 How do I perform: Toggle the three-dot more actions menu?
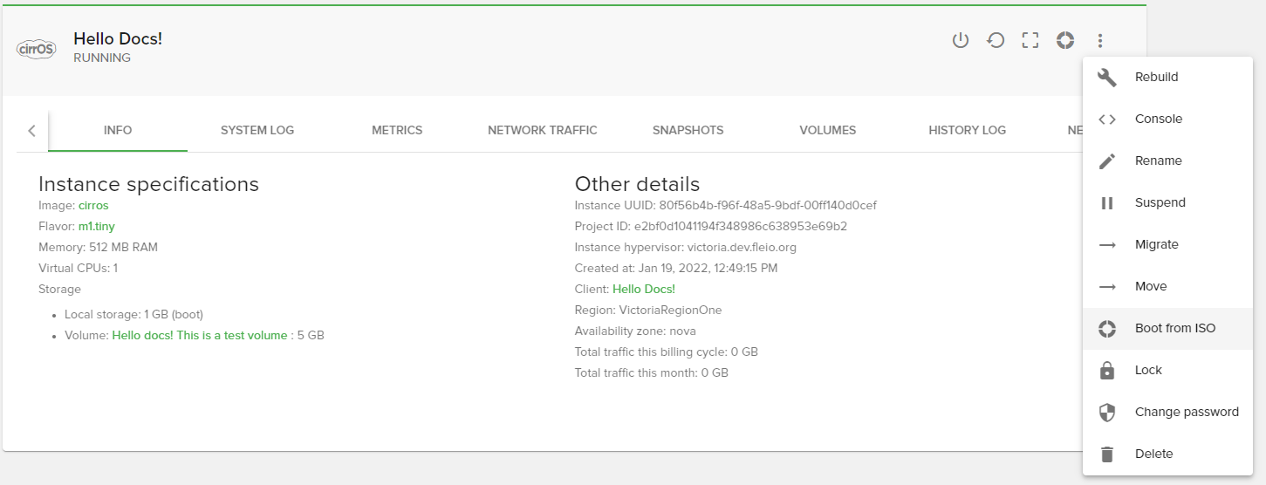click(x=1100, y=40)
